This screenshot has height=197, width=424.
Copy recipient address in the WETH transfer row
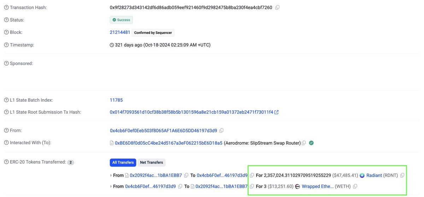point(252,186)
